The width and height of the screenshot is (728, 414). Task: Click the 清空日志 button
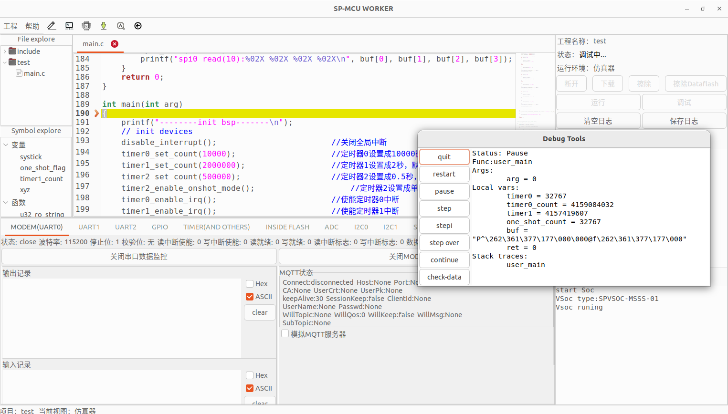coord(598,121)
